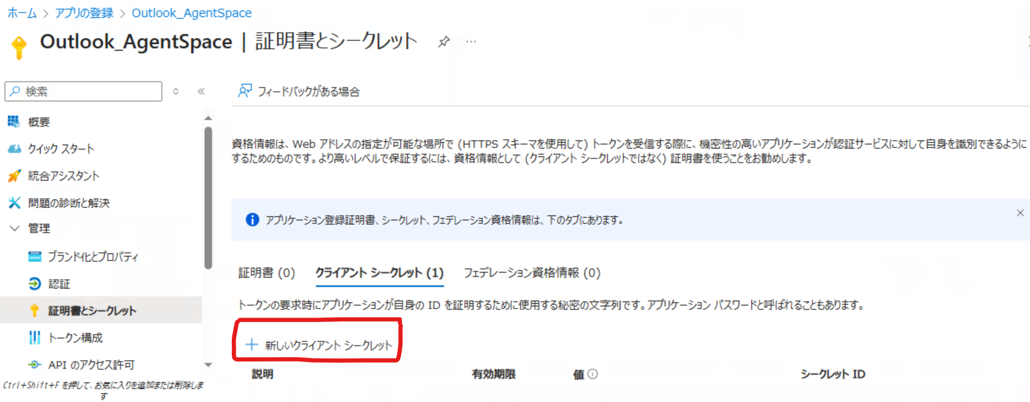Click sidebar scrollbar up arrow

tap(208, 118)
